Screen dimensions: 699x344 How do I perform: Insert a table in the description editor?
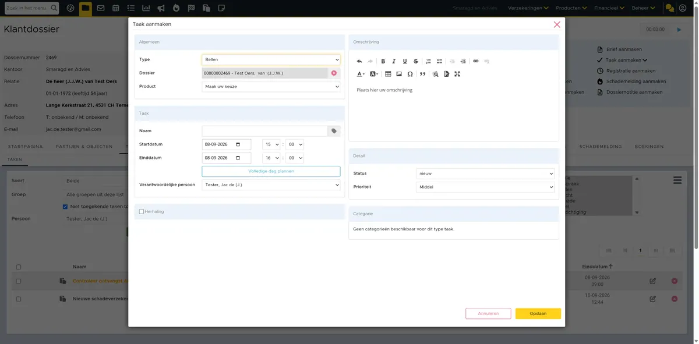(389, 74)
